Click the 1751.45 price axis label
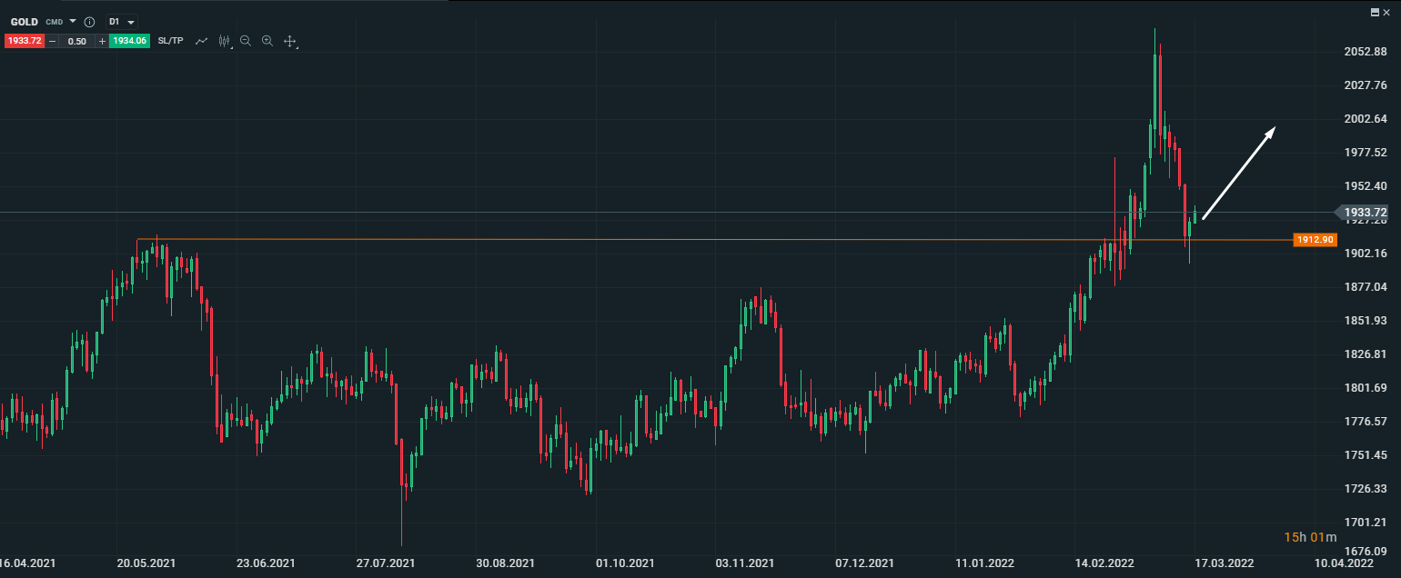The height and width of the screenshot is (578, 1401). (1366, 454)
